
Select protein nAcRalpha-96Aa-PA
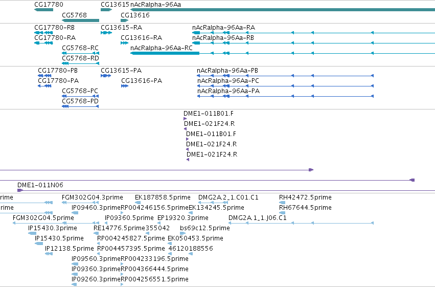pos(228,91)
